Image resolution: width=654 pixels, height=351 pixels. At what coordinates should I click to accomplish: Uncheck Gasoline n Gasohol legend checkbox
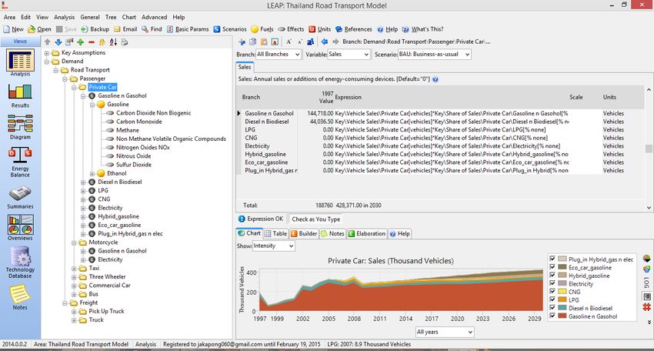[552, 316]
